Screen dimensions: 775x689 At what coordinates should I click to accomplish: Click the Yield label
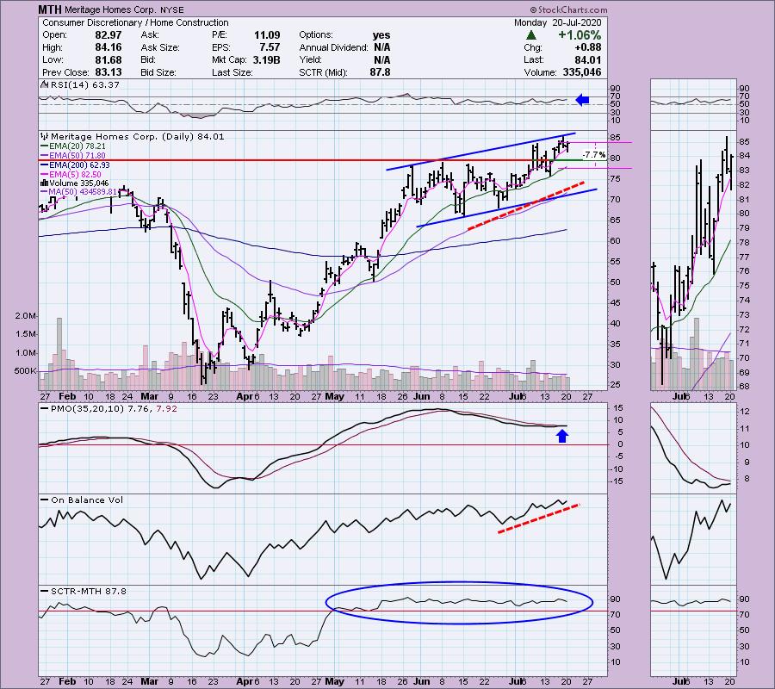point(311,59)
